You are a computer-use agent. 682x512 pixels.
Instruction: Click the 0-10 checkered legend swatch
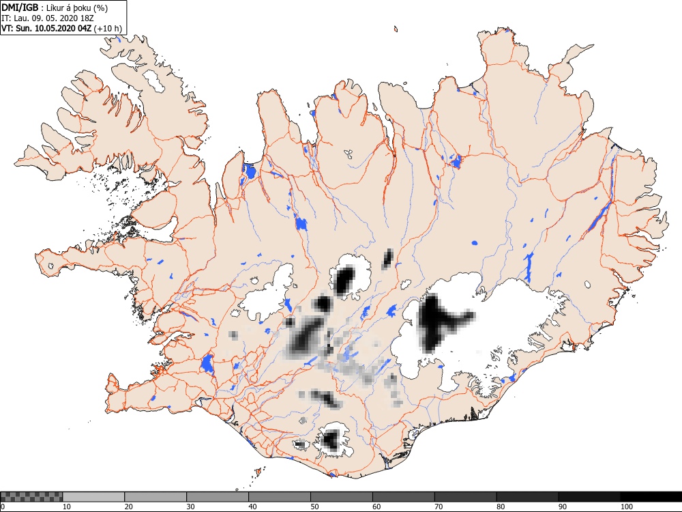point(32,497)
